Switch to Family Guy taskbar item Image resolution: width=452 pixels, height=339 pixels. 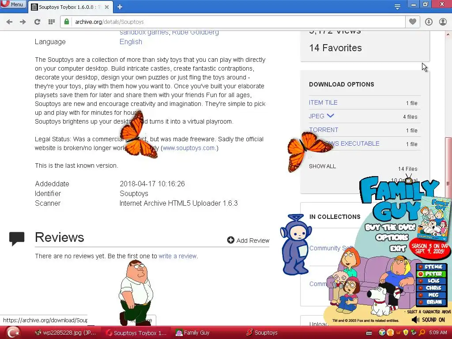(x=193, y=333)
